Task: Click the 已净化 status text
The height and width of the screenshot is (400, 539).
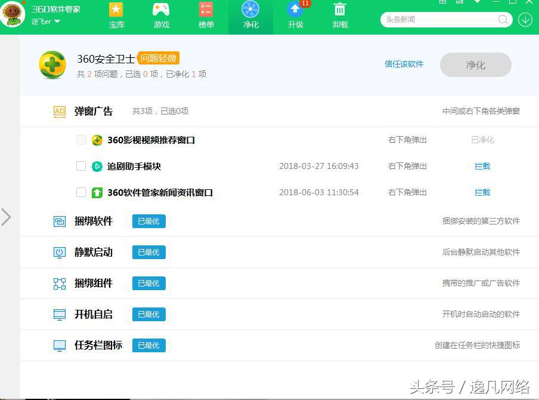Action: click(482, 140)
